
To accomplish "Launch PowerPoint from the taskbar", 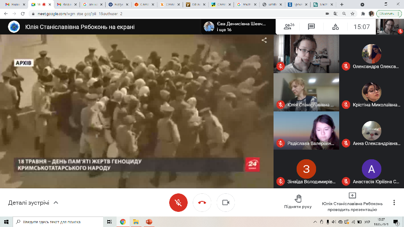I will (149, 222).
